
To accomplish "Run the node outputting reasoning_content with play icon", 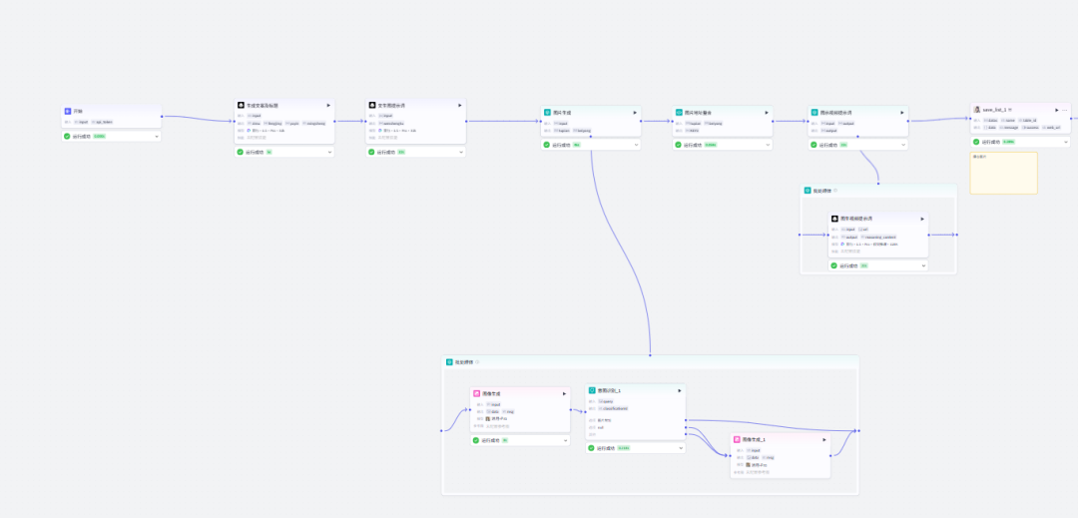I will [922, 219].
